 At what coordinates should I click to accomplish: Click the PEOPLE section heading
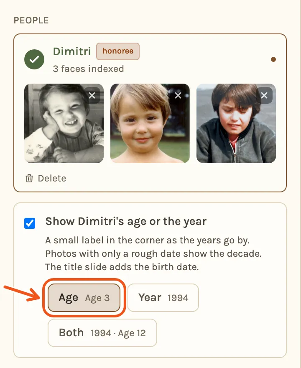pyautogui.click(x=31, y=20)
